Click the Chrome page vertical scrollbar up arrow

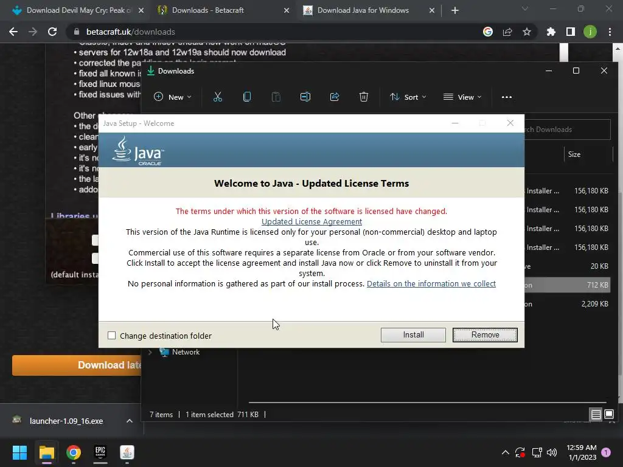(618, 49)
